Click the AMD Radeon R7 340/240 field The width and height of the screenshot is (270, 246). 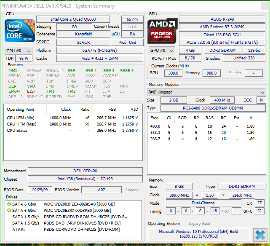222,27
